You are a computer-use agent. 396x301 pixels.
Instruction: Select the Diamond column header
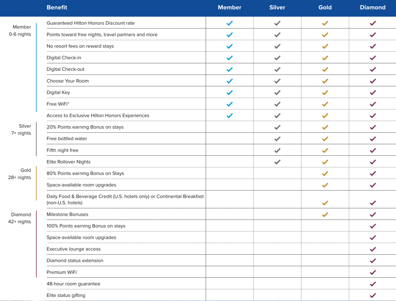tap(373, 7)
